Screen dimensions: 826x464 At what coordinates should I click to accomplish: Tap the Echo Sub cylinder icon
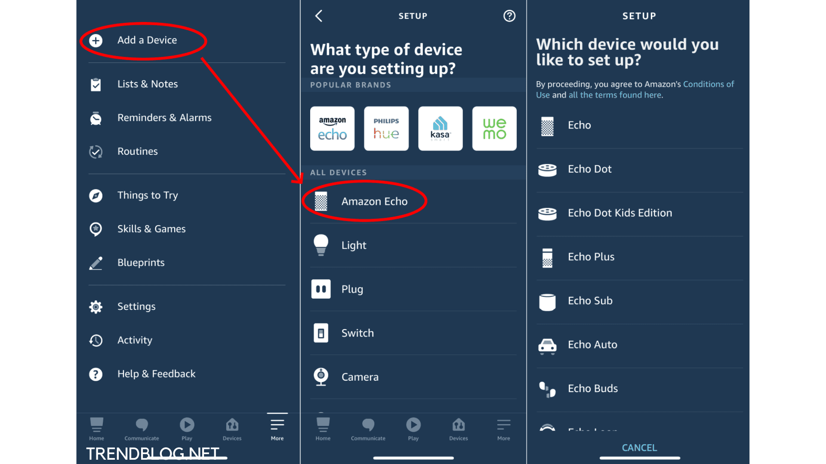(547, 302)
